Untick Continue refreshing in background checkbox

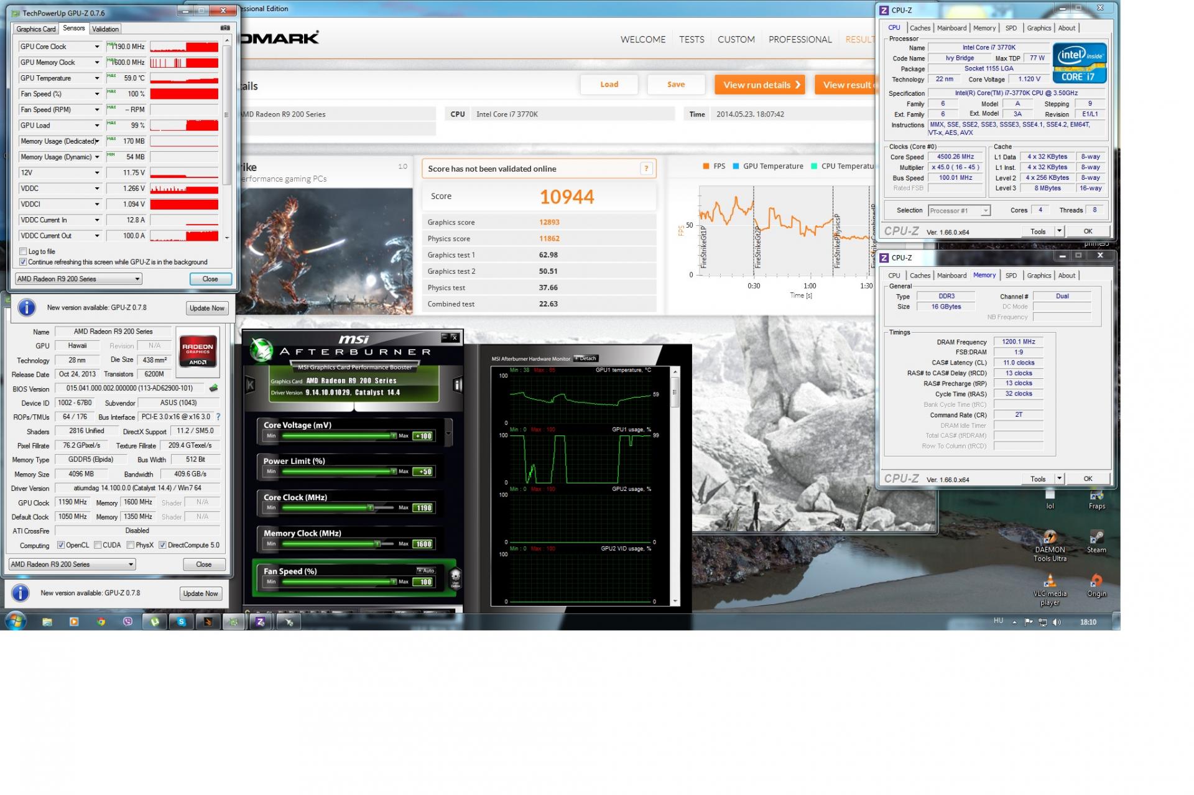tap(23, 262)
